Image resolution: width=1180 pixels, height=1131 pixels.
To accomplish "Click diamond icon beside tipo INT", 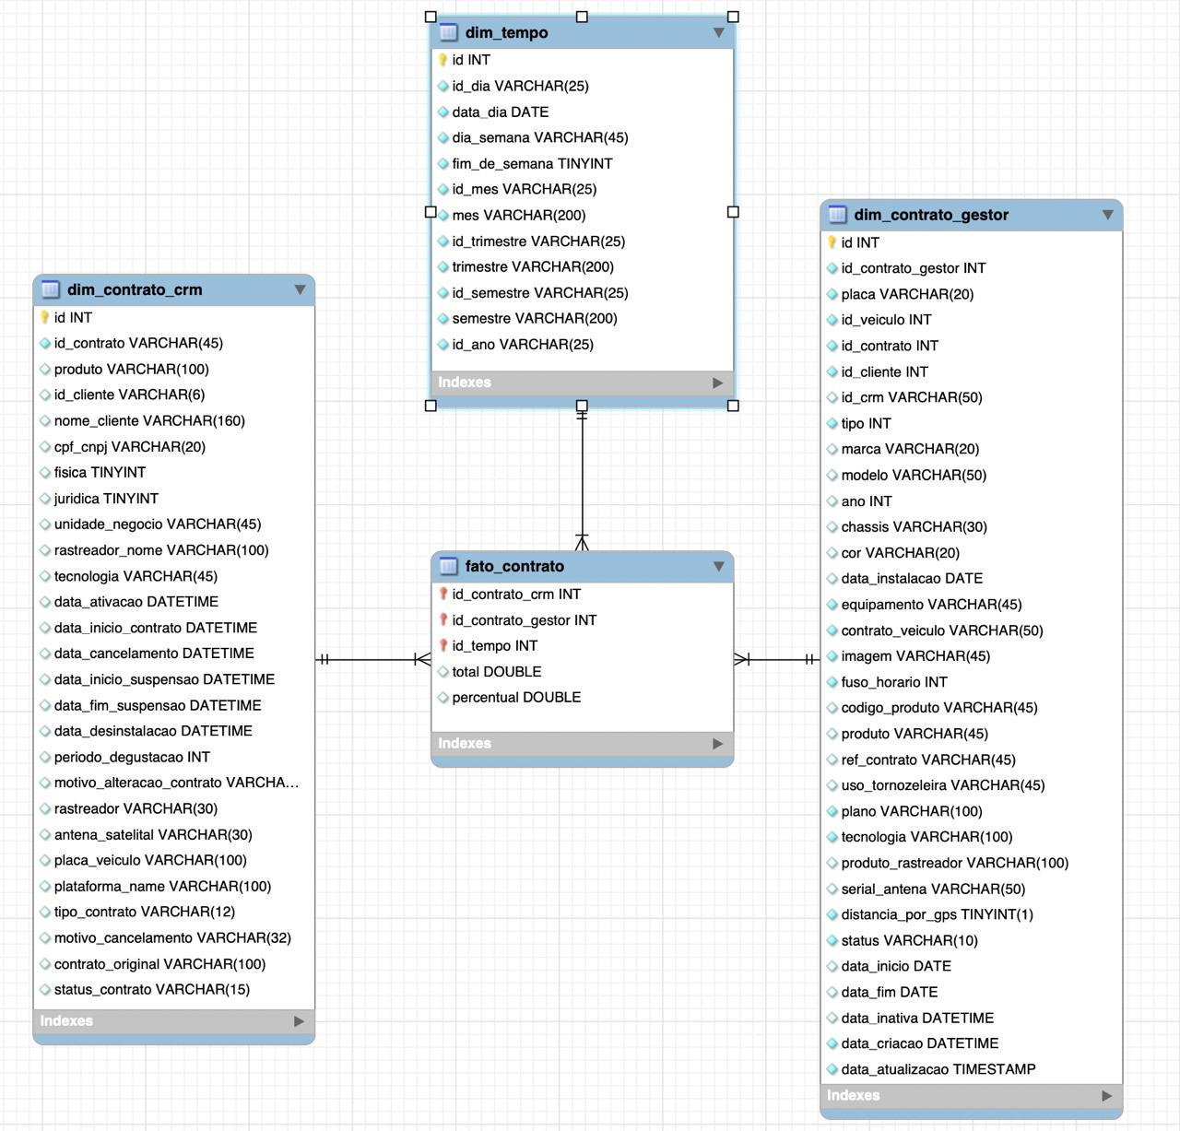I will (832, 424).
